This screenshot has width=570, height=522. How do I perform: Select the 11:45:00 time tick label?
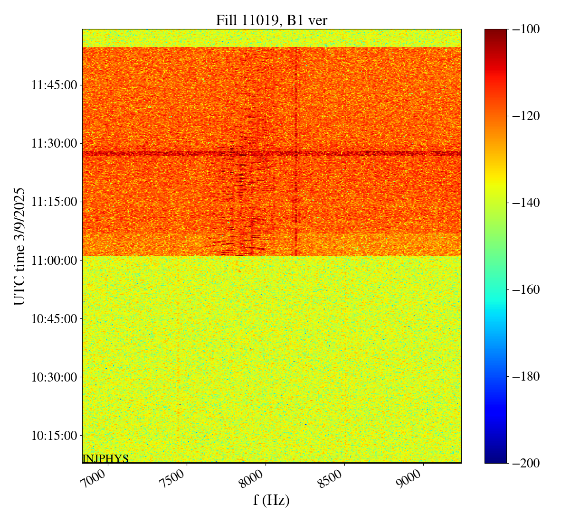(x=54, y=85)
